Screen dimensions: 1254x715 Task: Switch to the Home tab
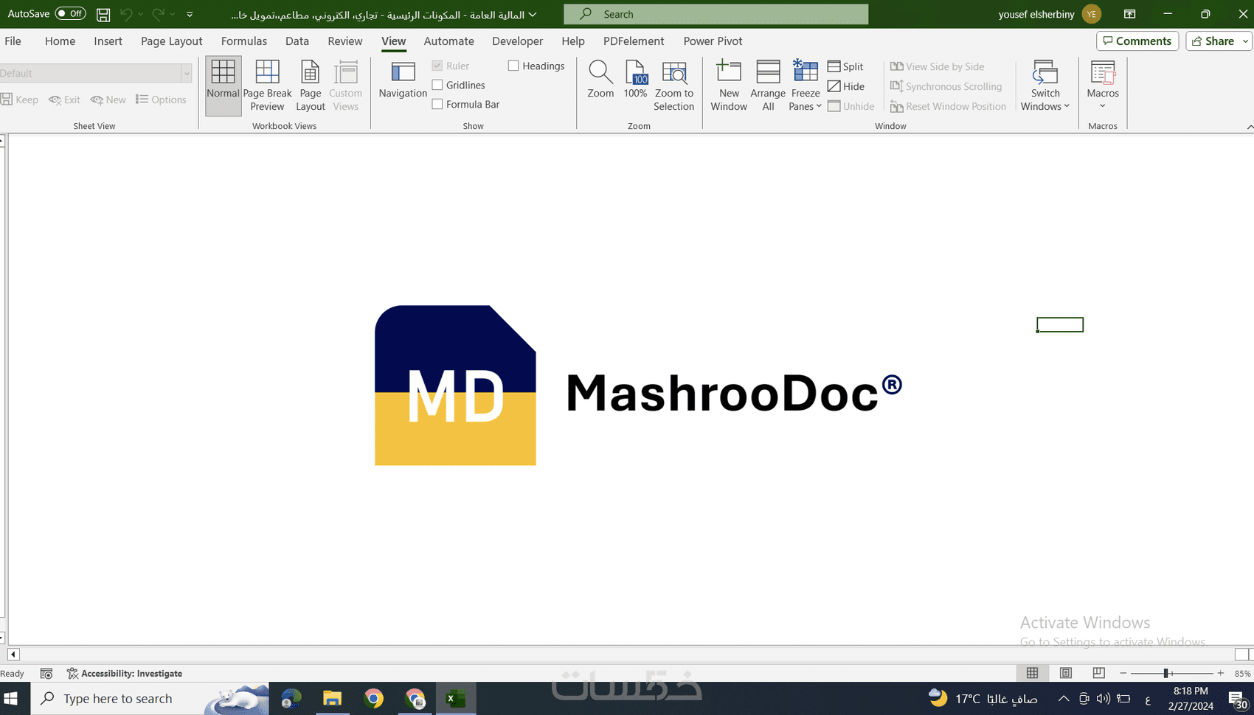pos(60,41)
